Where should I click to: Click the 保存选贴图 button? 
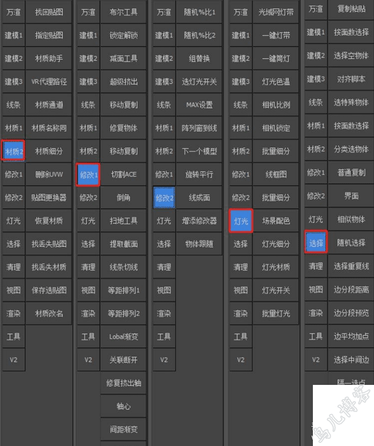(x=49, y=290)
